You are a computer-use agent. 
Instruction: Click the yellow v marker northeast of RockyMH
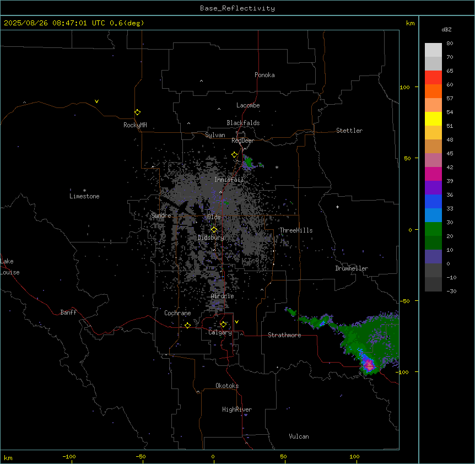[x=96, y=101]
